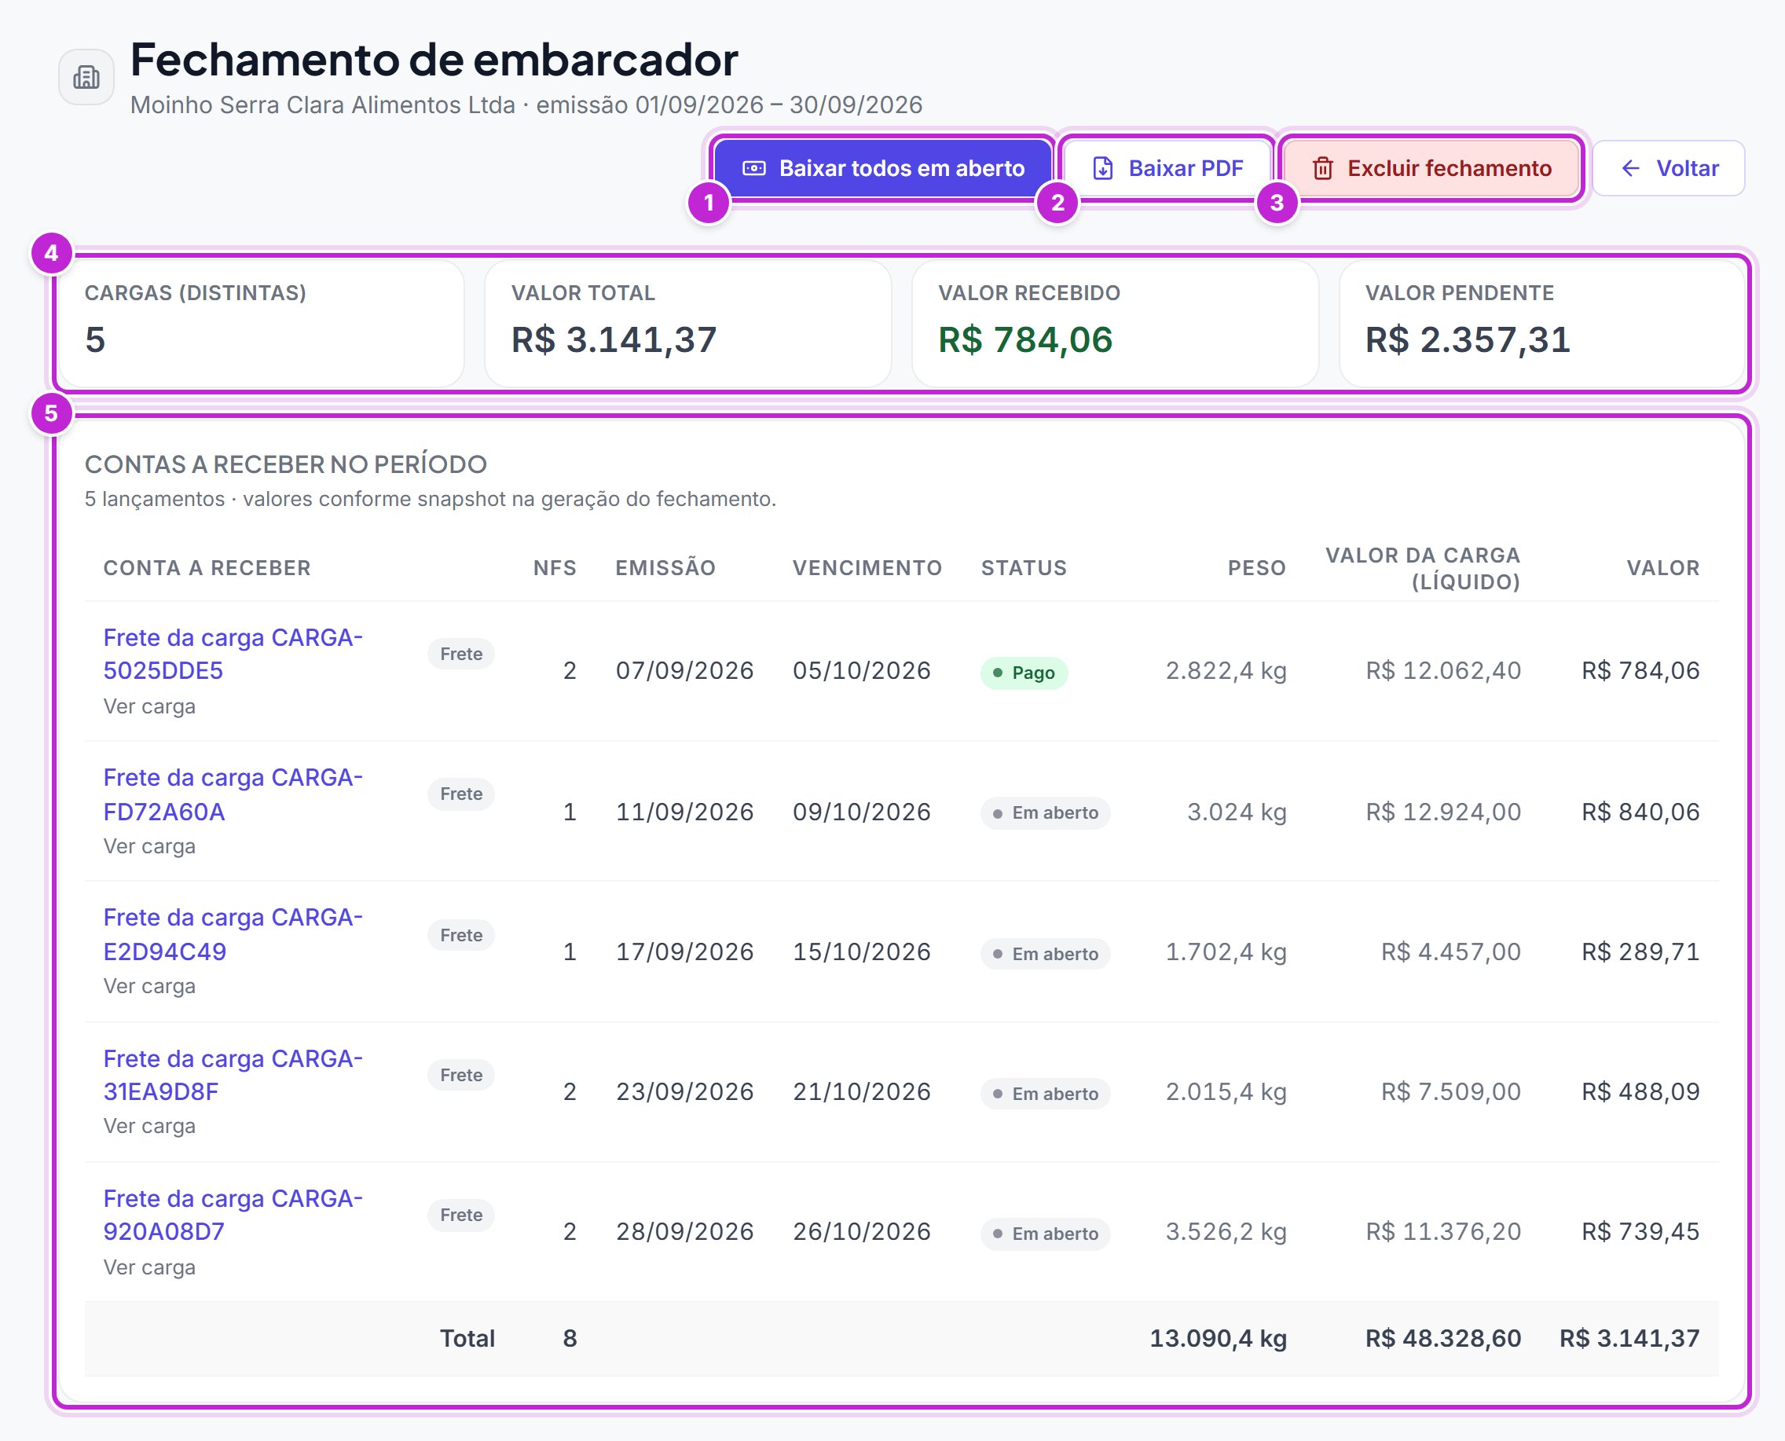
Task: Open link Frete da carga CARGA-920A08D7
Action: [x=233, y=1215]
